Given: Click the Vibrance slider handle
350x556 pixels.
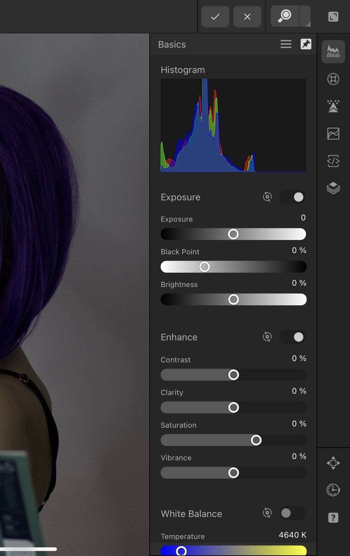Looking at the screenshot, I should pyautogui.click(x=234, y=473).
